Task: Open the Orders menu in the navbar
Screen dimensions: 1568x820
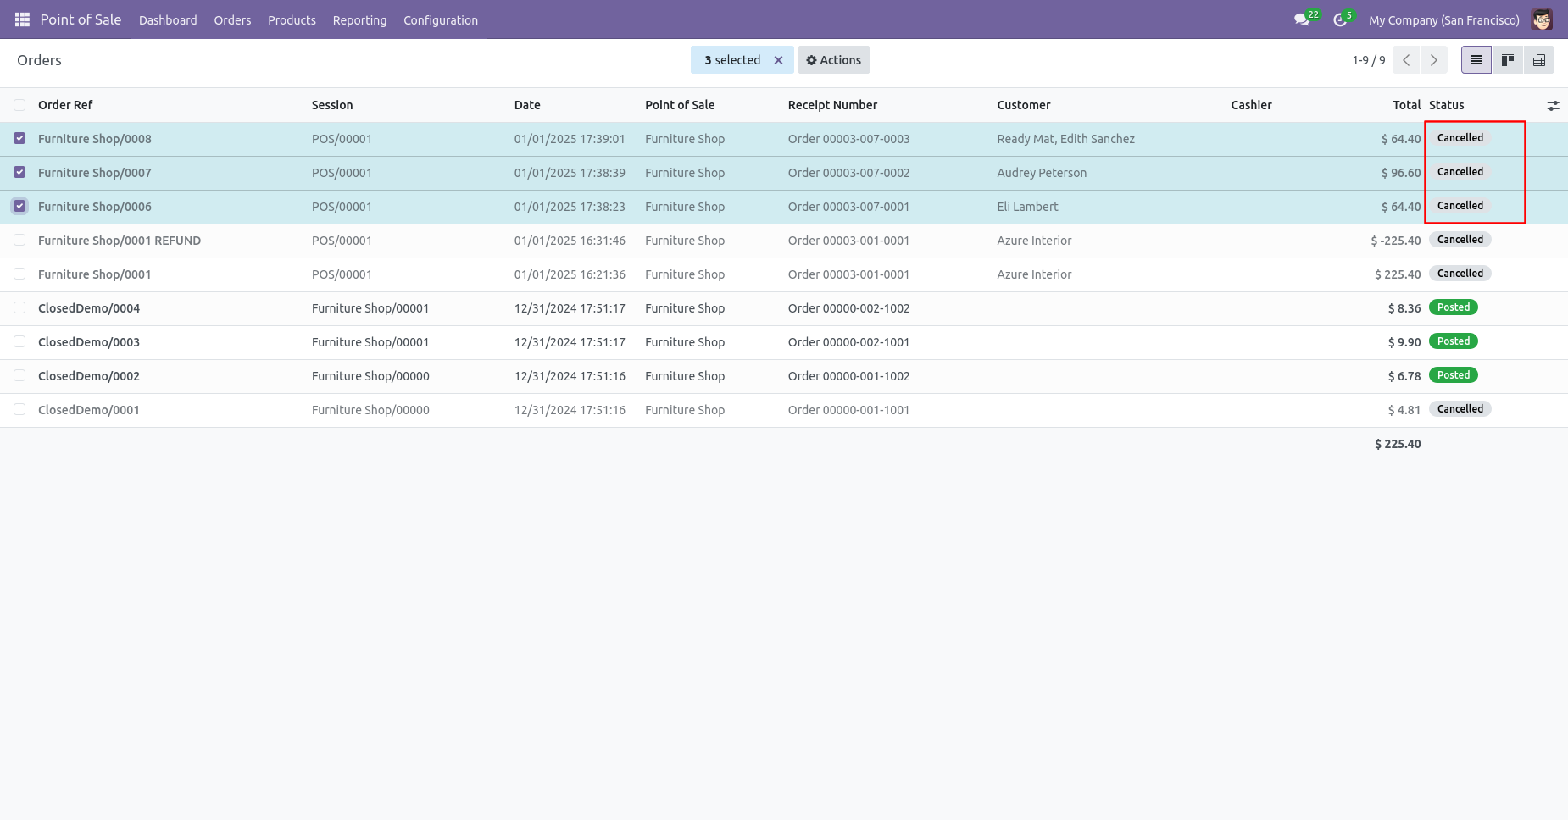Action: [232, 20]
